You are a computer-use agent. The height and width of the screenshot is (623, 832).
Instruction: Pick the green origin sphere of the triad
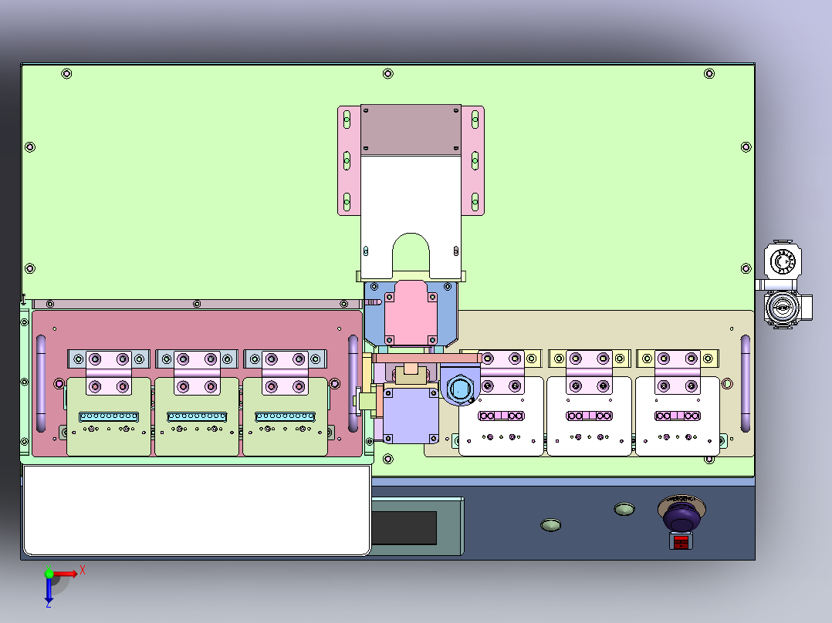[x=49, y=574]
